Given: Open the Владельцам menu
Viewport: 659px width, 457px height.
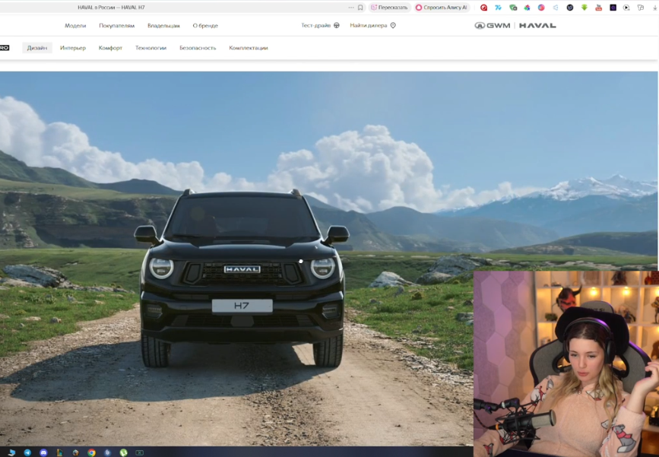Looking at the screenshot, I should (x=163, y=26).
